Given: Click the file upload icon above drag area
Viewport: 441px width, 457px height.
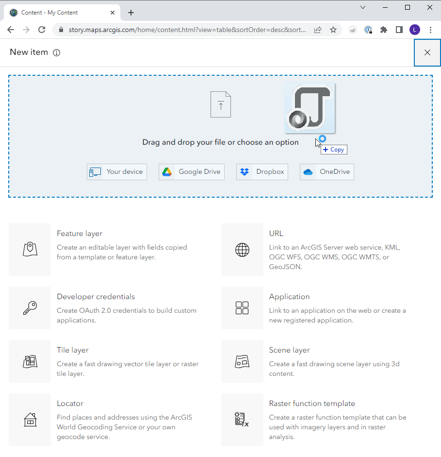Looking at the screenshot, I should pos(221,104).
